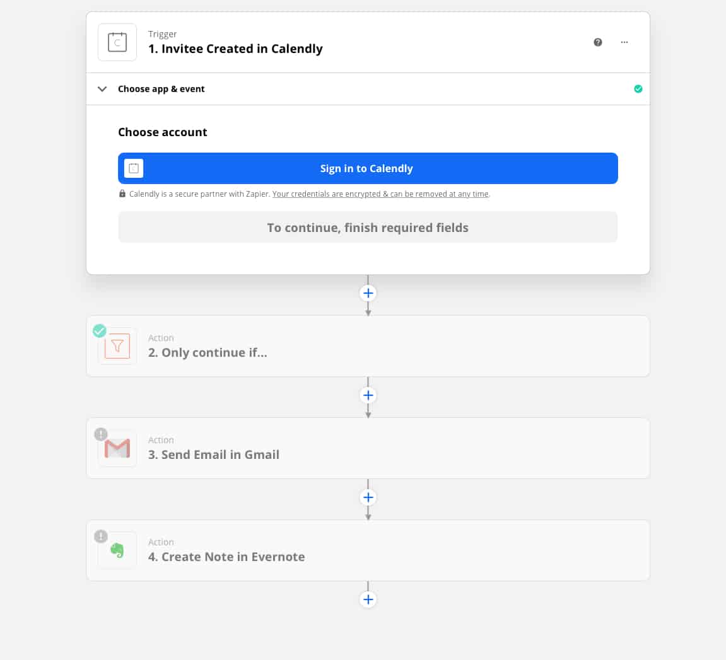The height and width of the screenshot is (660, 726).
Task: Click the warning badge on Evernote step
Action: 101,536
